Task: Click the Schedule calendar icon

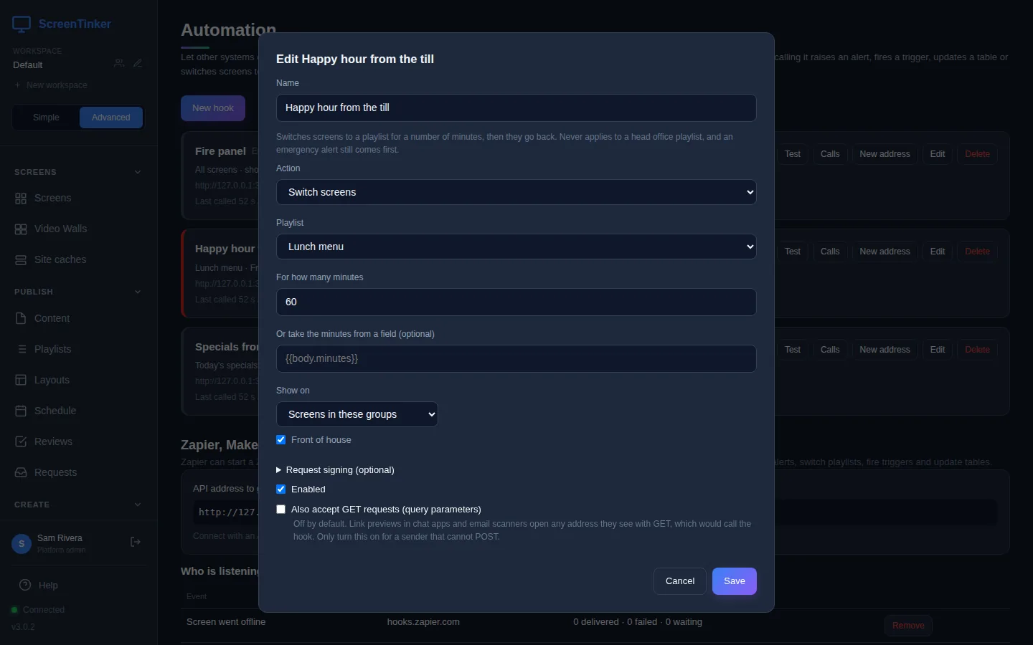Action: pyautogui.click(x=21, y=411)
